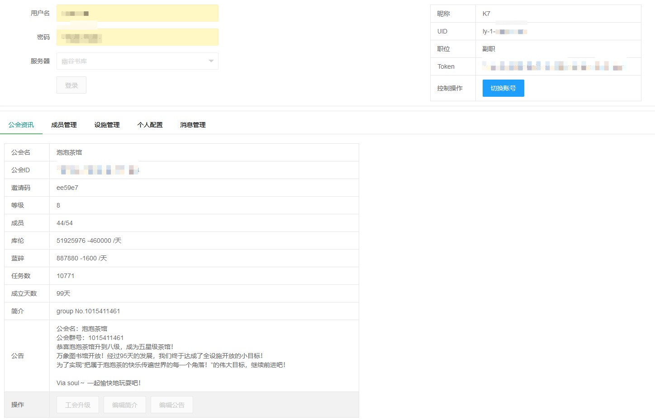Click the 编辑简介 button
655x420 pixels.
pyautogui.click(x=125, y=405)
